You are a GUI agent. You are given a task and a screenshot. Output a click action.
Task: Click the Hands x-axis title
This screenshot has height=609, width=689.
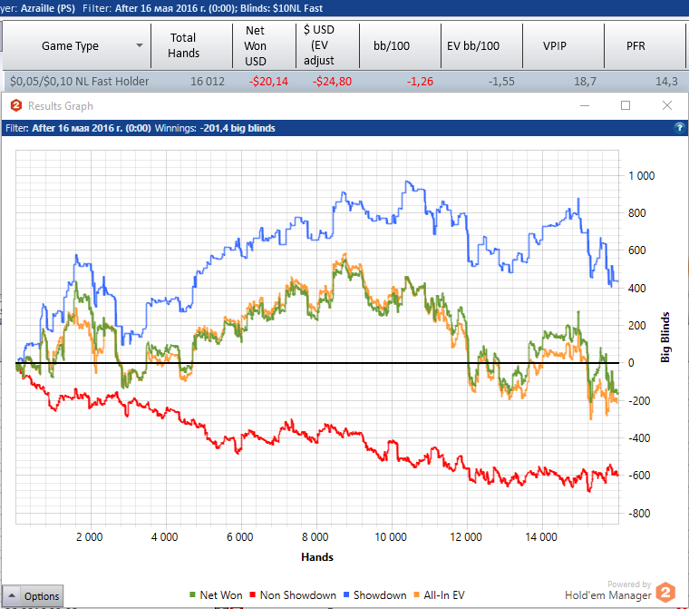click(x=317, y=557)
